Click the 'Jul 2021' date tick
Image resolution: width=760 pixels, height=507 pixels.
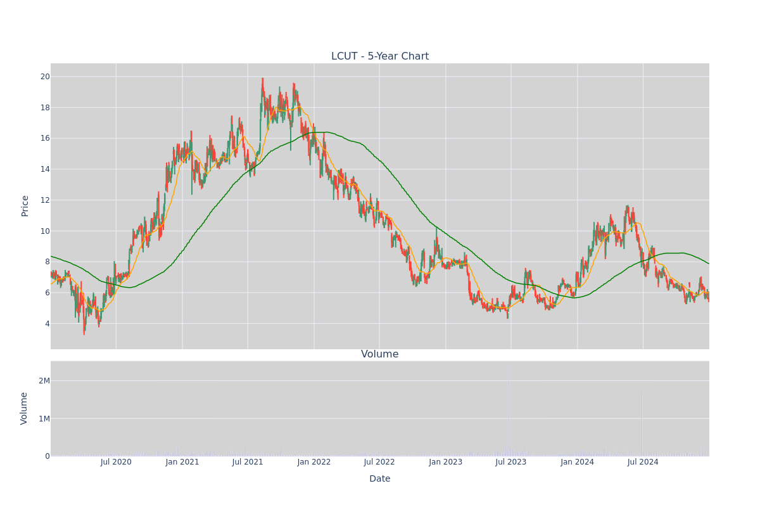(248, 462)
